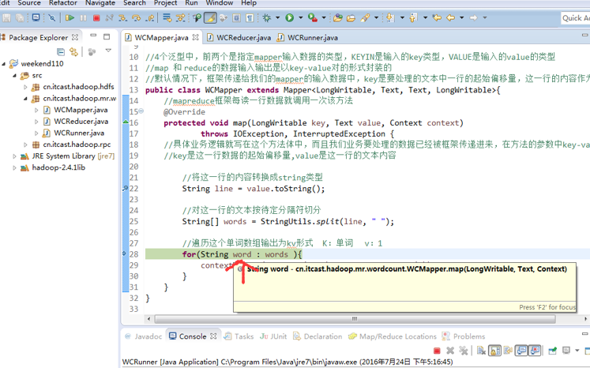Open the Javadoc tab

pyautogui.click(x=144, y=336)
